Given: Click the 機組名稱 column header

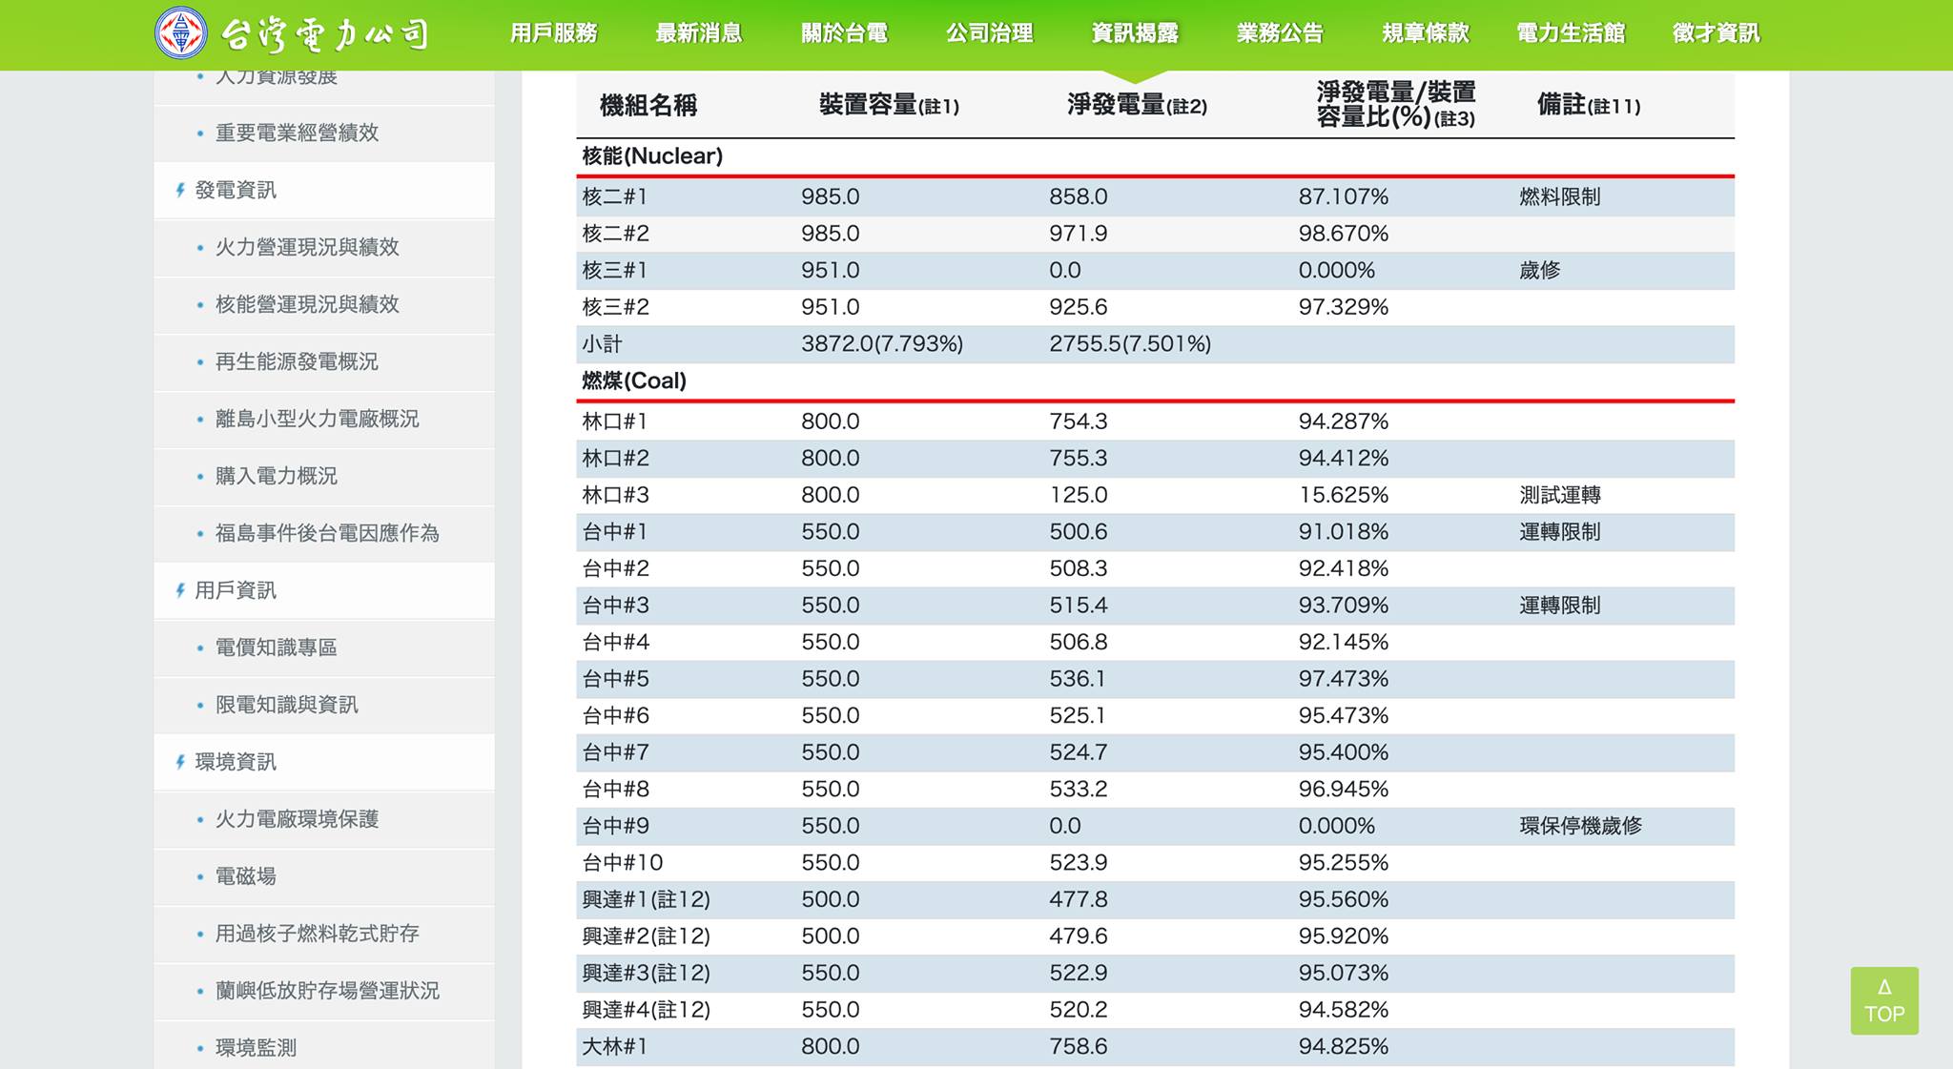Looking at the screenshot, I should [648, 105].
